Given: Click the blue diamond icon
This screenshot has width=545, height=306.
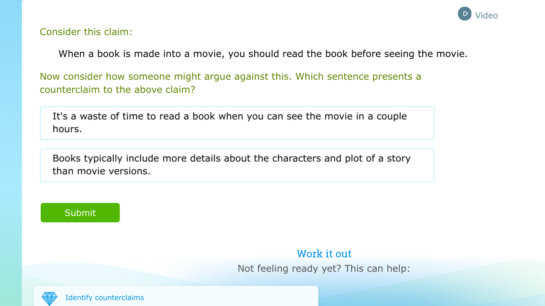Looking at the screenshot, I should point(49,298).
